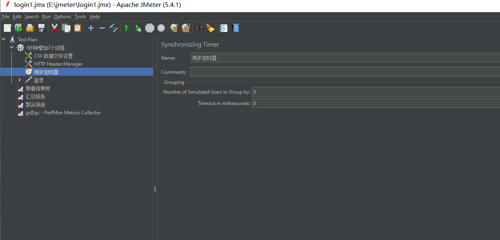Click the Comments input field
Viewport: 500px width, 240px height.
pyautogui.click(x=345, y=72)
